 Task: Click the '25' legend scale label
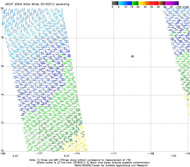145,7
